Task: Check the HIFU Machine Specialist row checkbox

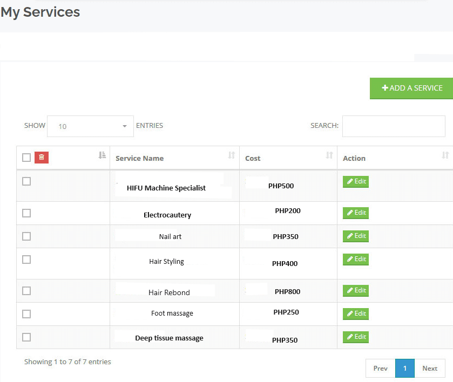Action: pos(26,182)
